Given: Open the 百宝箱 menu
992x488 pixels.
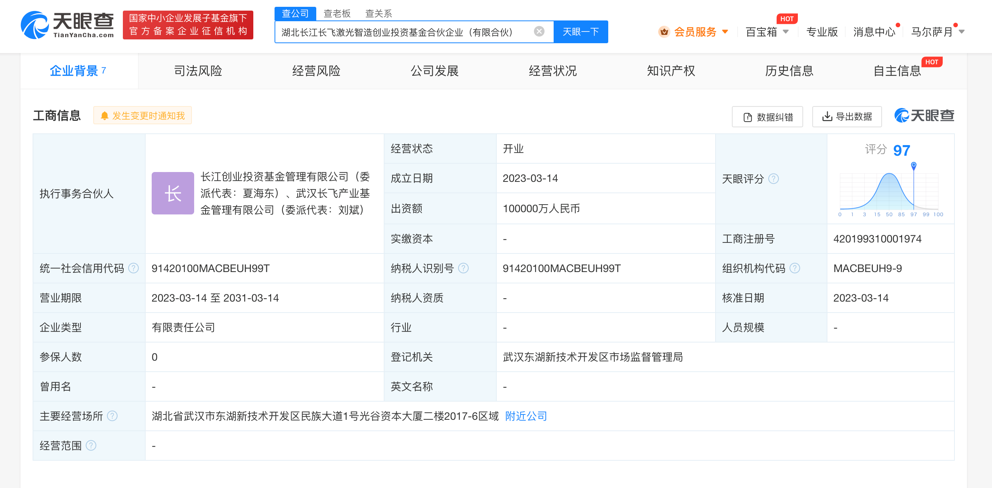Looking at the screenshot, I should pos(761,31).
